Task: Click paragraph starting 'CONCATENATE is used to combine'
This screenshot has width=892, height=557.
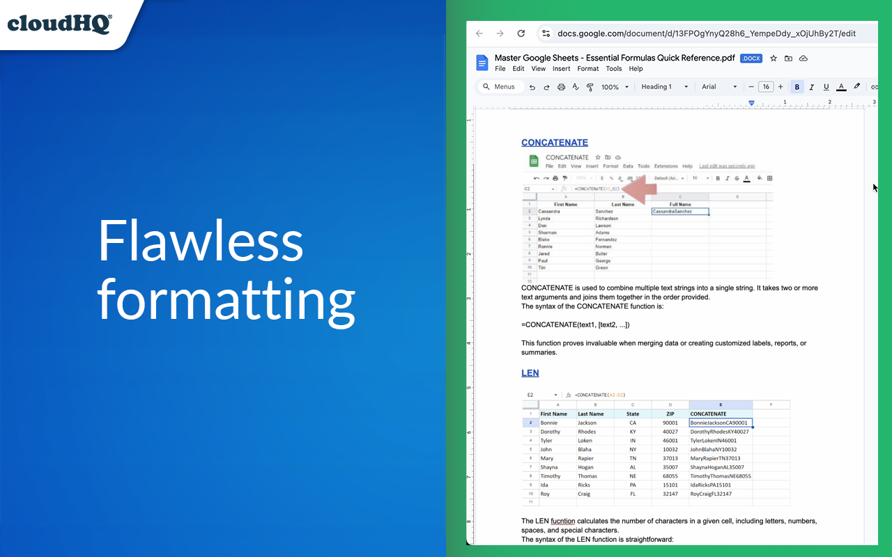Action: point(670,292)
